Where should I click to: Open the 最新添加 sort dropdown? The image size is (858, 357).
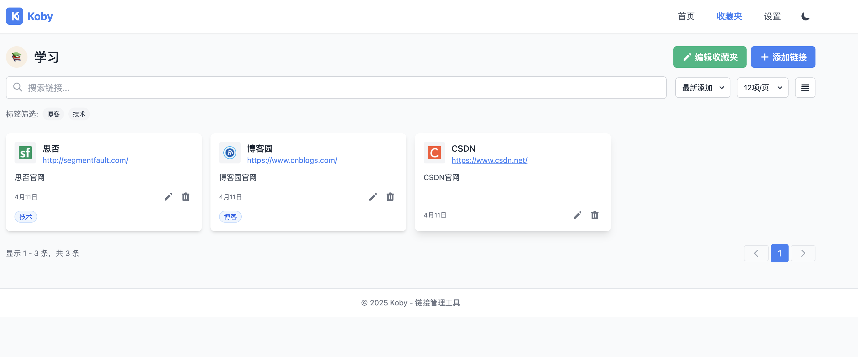coord(703,88)
